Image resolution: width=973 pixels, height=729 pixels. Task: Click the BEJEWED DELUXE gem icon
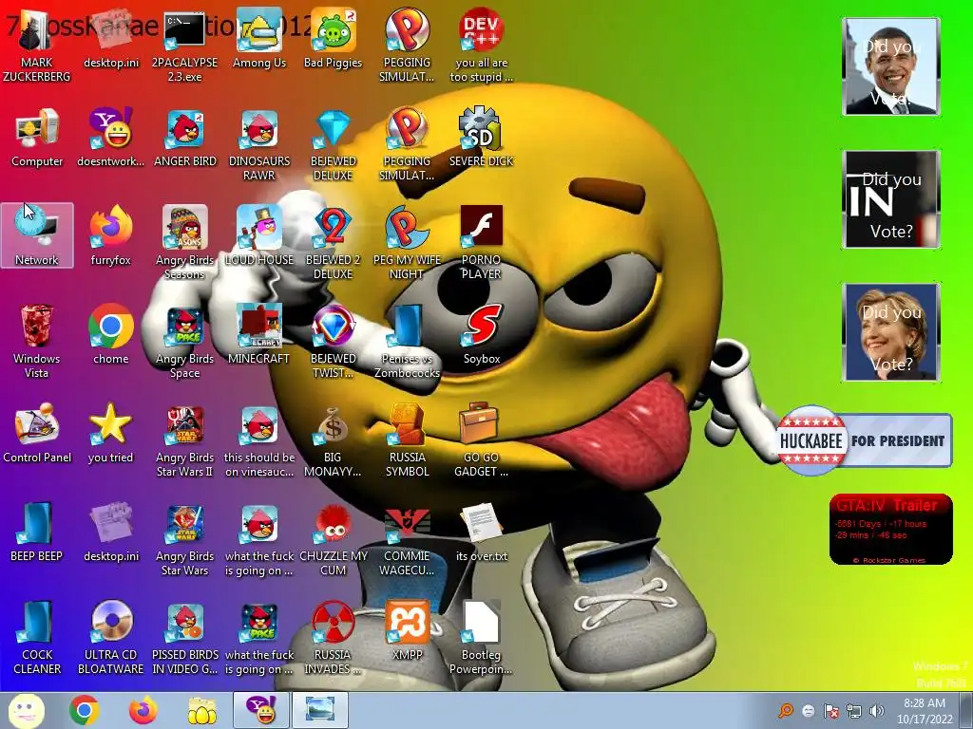(x=333, y=144)
